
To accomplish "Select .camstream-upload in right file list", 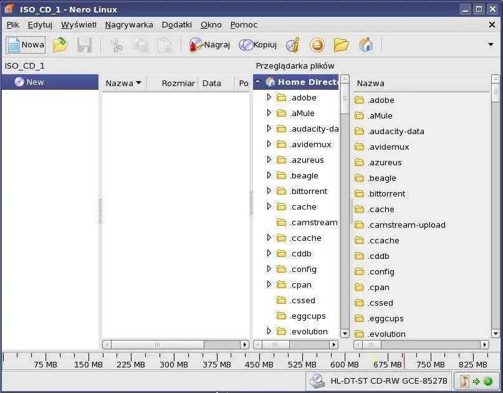I will point(400,225).
